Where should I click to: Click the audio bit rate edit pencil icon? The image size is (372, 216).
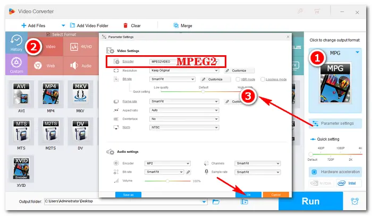(x=188, y=172)
